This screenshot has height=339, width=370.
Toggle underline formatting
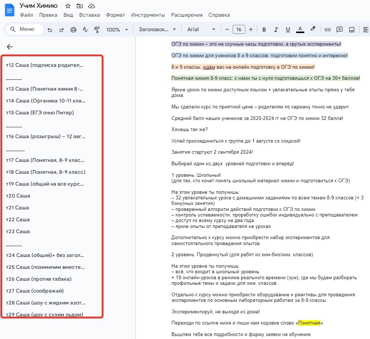(288, 29)
